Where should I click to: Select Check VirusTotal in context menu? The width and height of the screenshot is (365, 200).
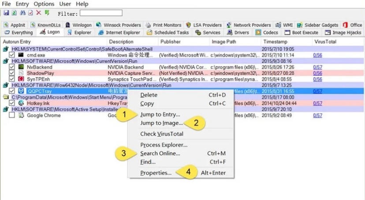[161, 134]
